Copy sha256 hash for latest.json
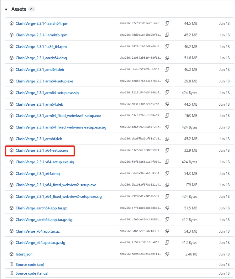235x279 pixels. pyautogui.click(x=167, y=254)
